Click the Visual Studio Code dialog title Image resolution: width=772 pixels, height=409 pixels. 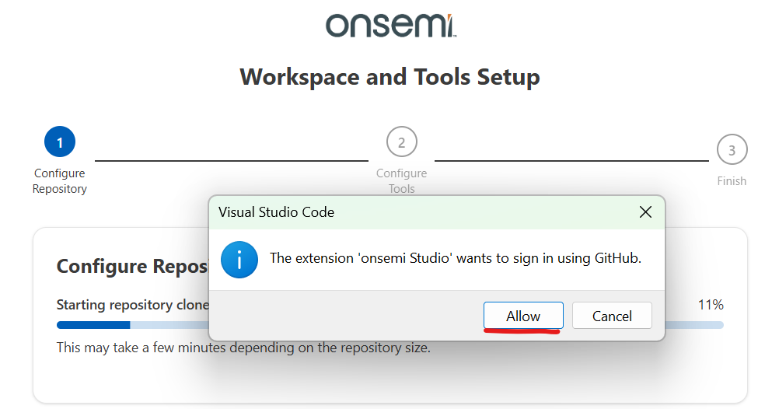pos(276,212)
